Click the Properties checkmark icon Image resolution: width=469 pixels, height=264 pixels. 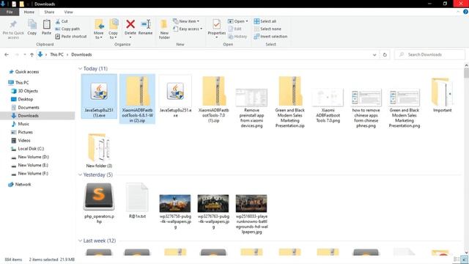[217, 24]
